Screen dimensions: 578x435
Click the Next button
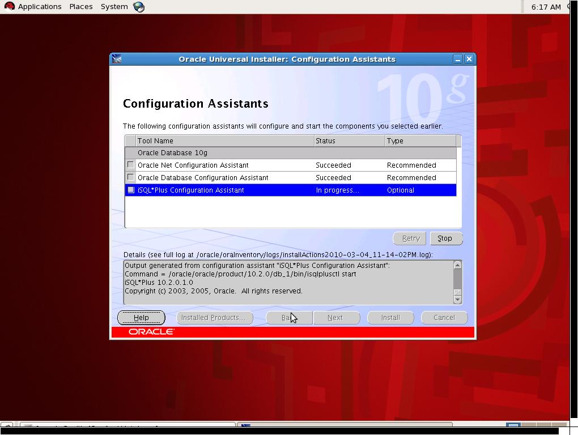click(337, 318)
